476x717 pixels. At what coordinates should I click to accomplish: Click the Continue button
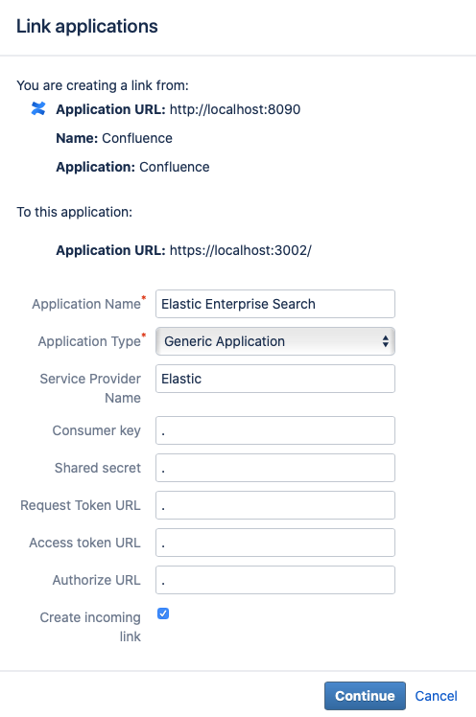click(x=365, y=696)
